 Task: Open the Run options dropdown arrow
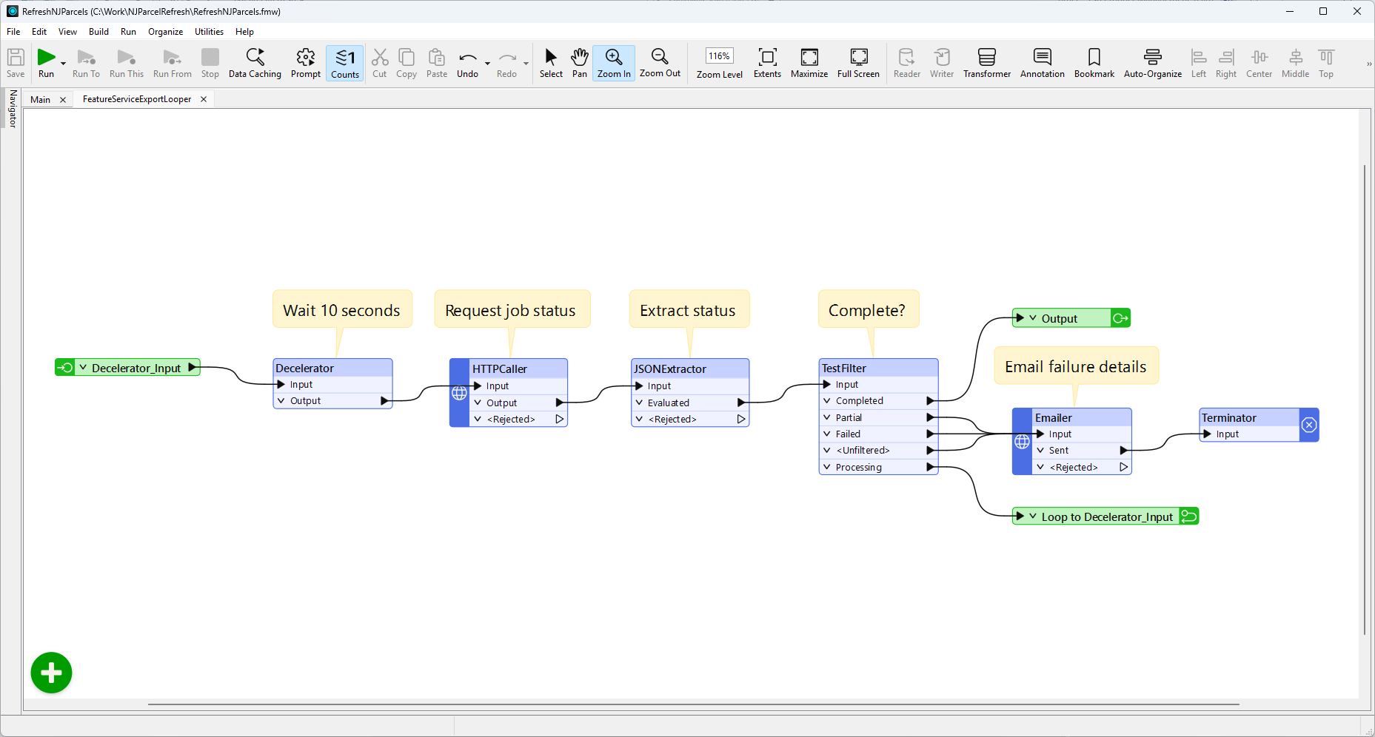(x=63, y=64)
